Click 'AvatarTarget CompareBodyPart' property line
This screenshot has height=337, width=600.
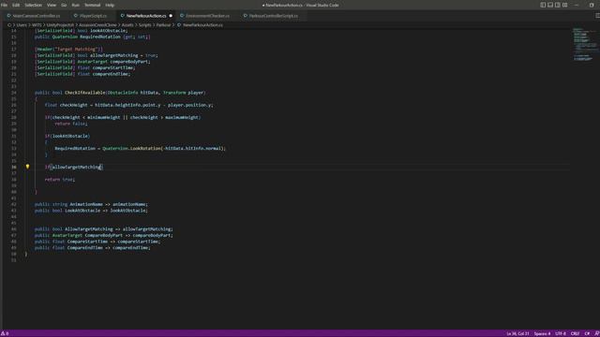click(x=104, y=235)
